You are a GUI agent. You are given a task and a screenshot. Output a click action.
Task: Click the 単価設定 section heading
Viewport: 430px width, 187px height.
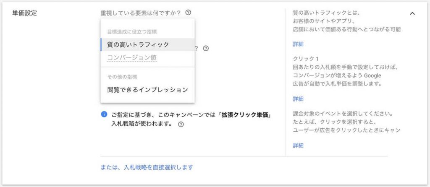coord(24,13)
